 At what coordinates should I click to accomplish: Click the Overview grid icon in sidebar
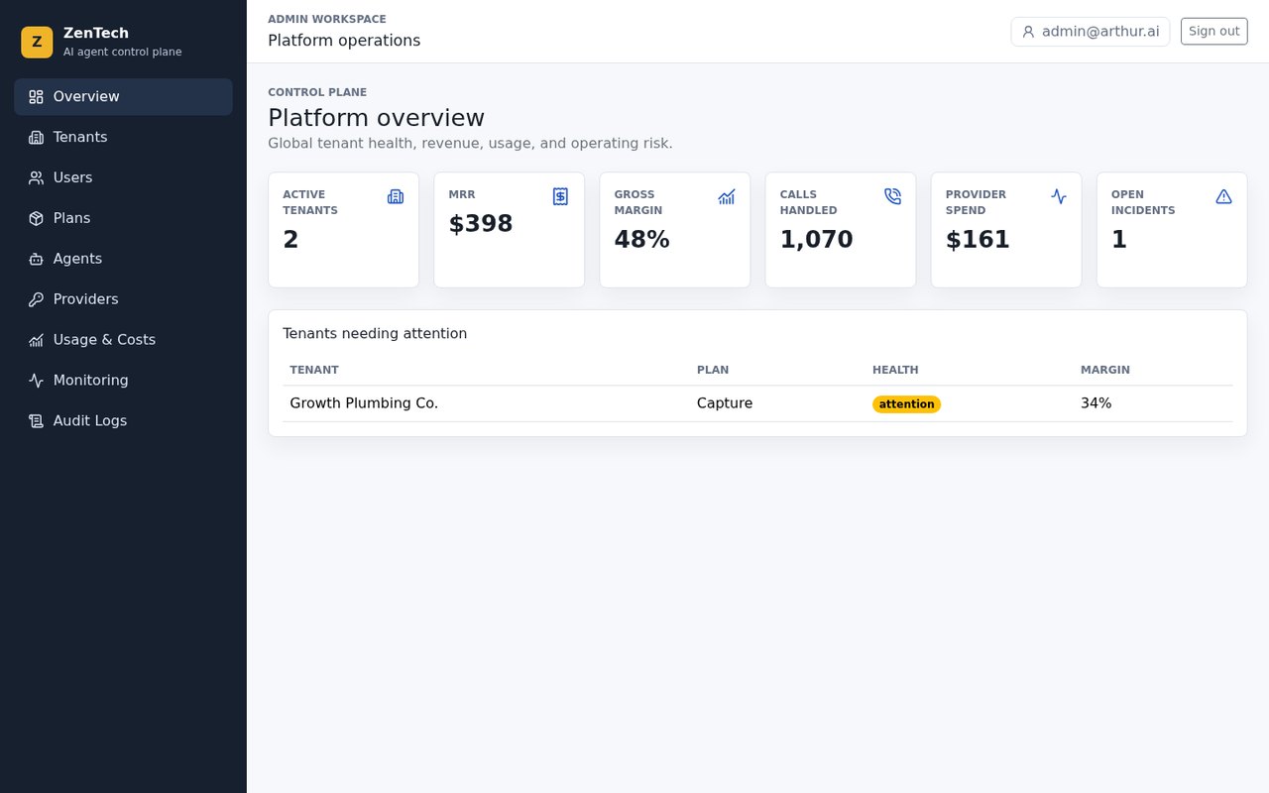[x=36, y=97]
